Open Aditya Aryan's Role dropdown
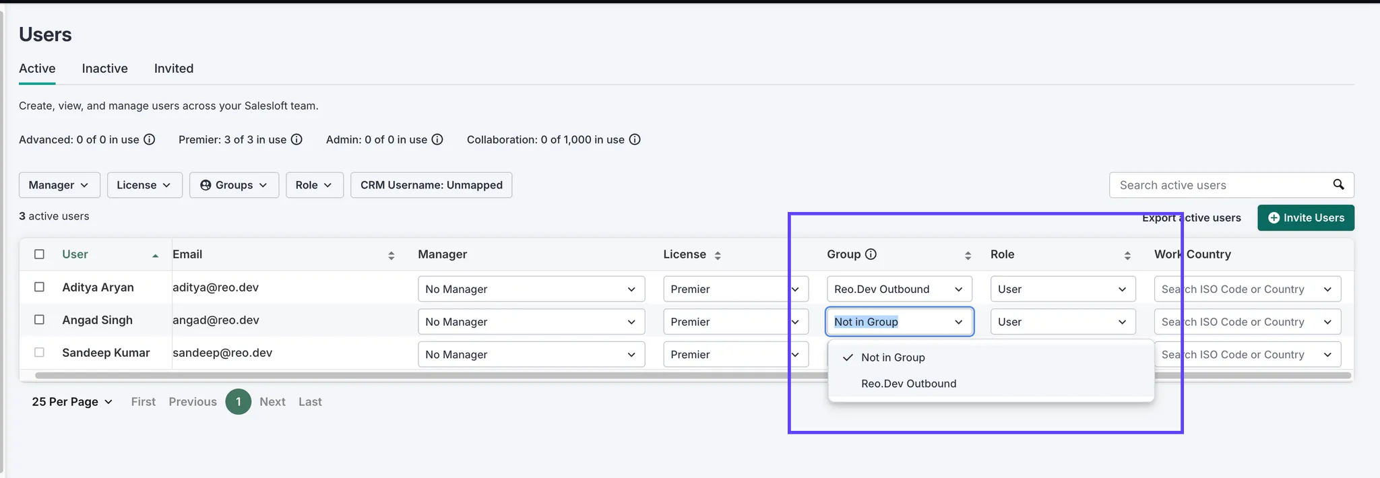Image resolution: width=1380 pixels, height=478 pixels. (x=1062, y=289)
